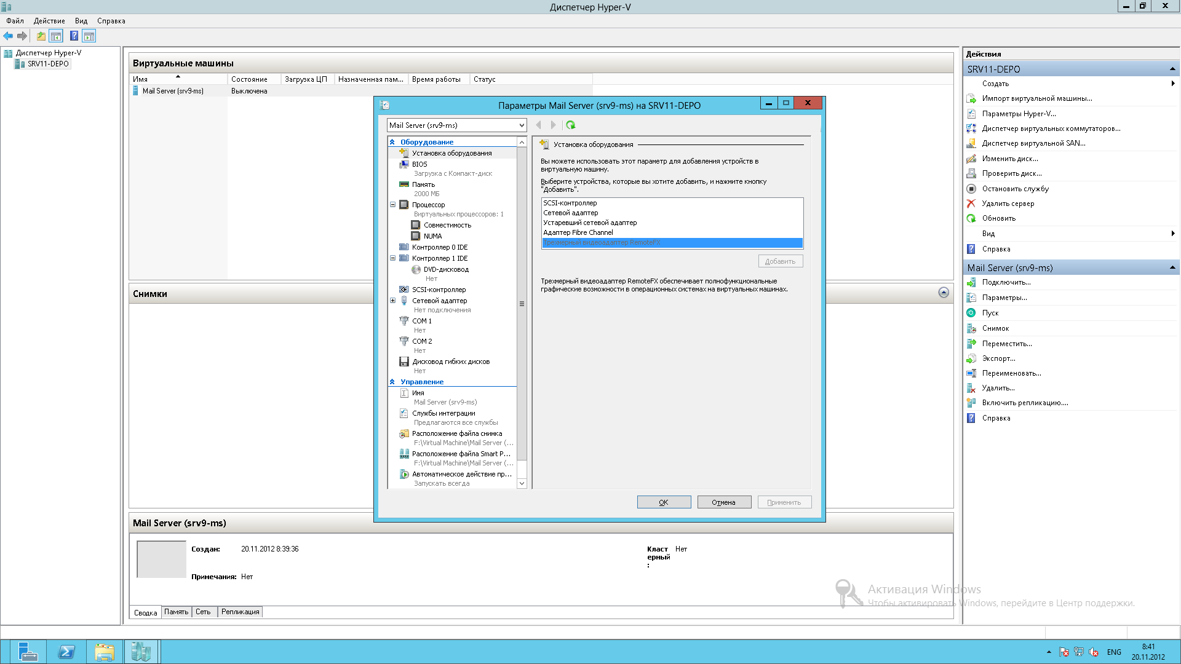The height and width of the screenshot is (664, 1181).
Task: Open the Вид menu
Action: pos(81,21)
